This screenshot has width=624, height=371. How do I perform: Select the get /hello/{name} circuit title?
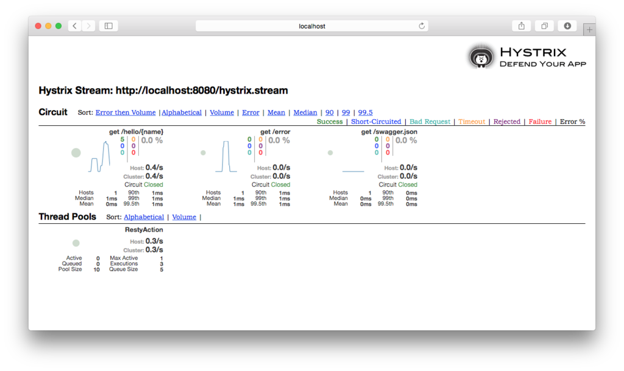coord(136,131)
